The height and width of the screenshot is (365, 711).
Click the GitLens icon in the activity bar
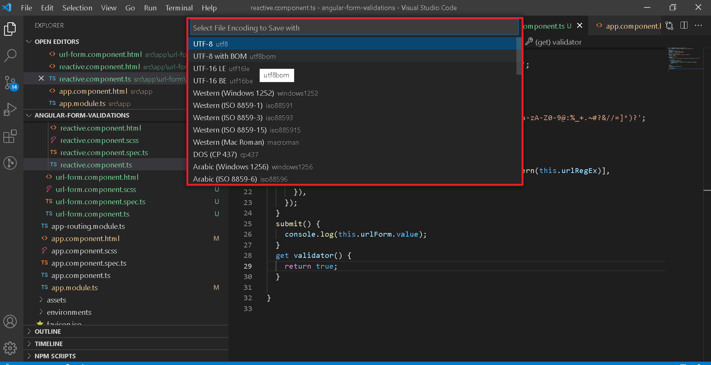[x=10, y=163]
